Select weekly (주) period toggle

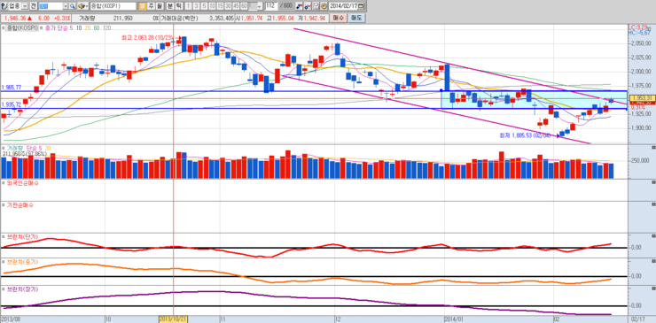pos(151,6)
